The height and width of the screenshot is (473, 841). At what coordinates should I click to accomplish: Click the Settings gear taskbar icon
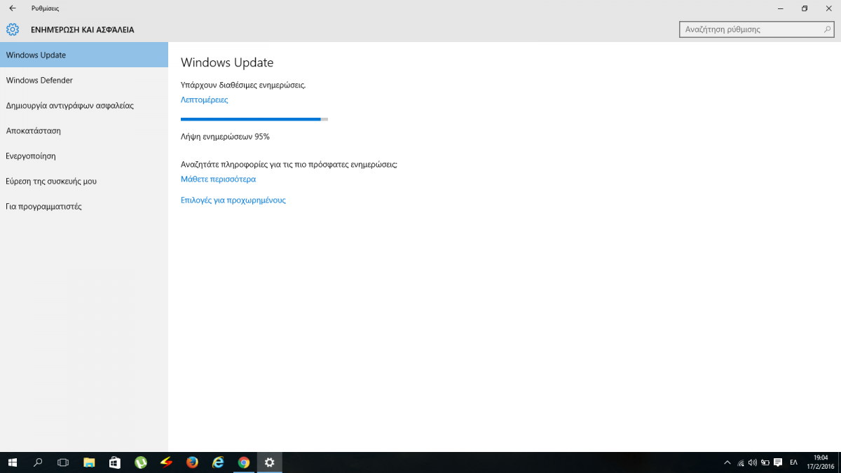pos(270,462)
